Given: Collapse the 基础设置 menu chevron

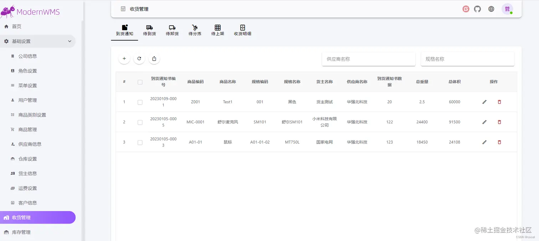Looking at the screenshot, I should [x=70, y=41].
